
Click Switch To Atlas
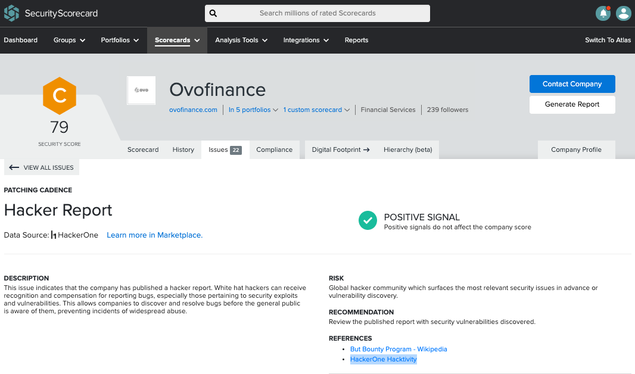(x=608, y=40)
